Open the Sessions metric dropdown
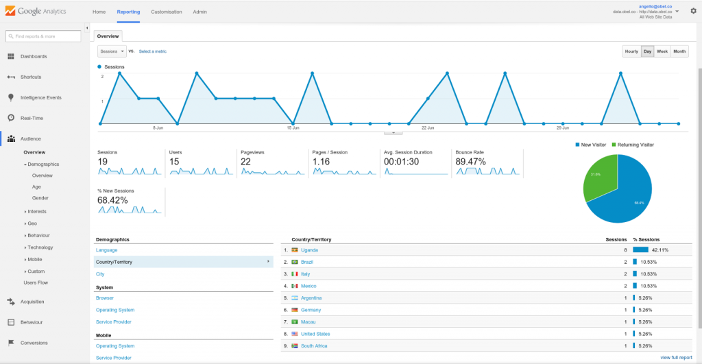Image resolution: width=702 pixels, height=364 pixels. pyautogui.click(x=112, y=51)
